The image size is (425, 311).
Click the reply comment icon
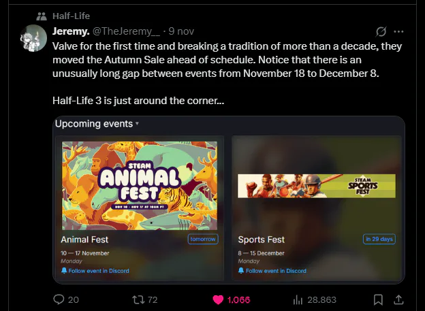(59, 299)
